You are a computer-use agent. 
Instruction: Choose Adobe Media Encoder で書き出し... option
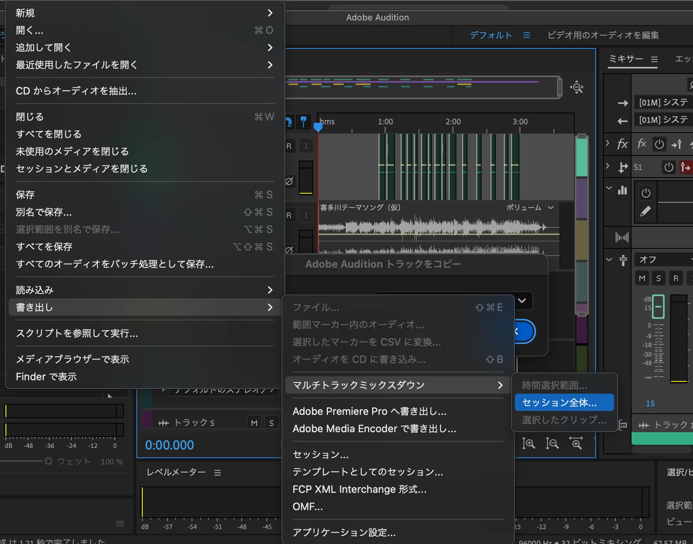398,429
